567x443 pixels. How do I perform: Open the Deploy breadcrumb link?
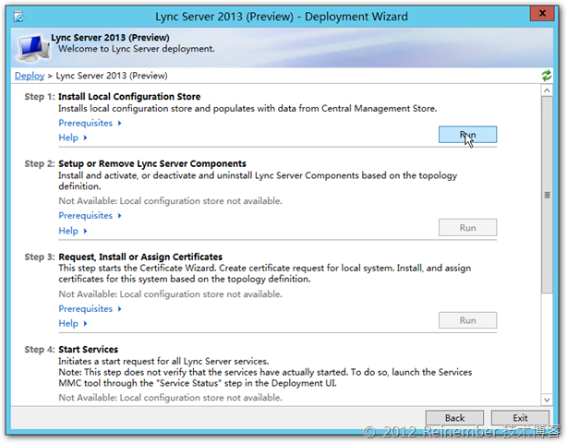30,76
